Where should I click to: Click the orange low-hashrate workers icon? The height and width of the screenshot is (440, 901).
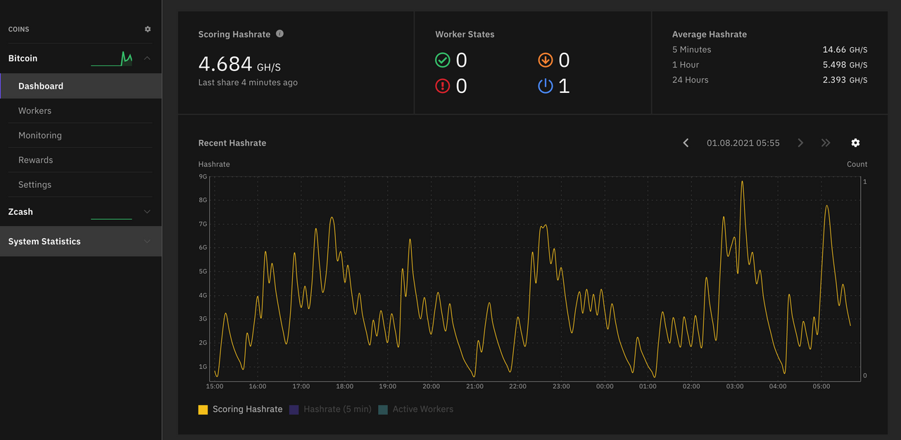(546, 61)
